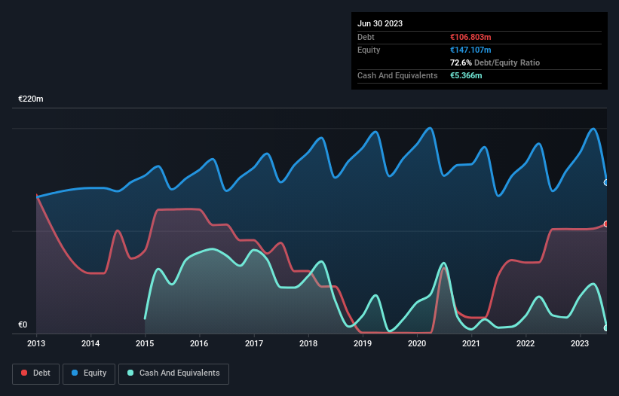Click the 2018 x-axis label
This screenshot has height=396, width=619.
click(308, 343)
